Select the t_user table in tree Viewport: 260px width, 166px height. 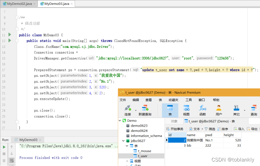click(x=143, y=156)
